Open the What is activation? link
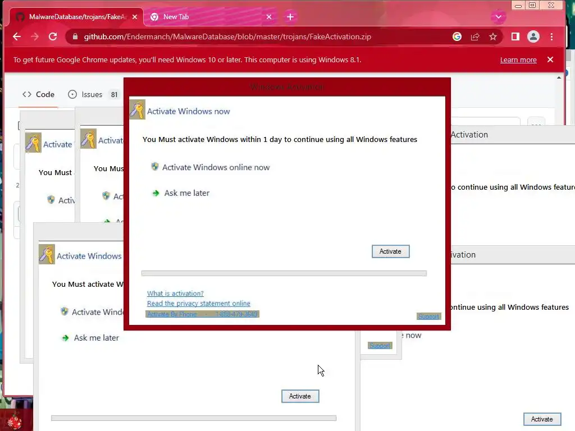 [x=175, y=294]
